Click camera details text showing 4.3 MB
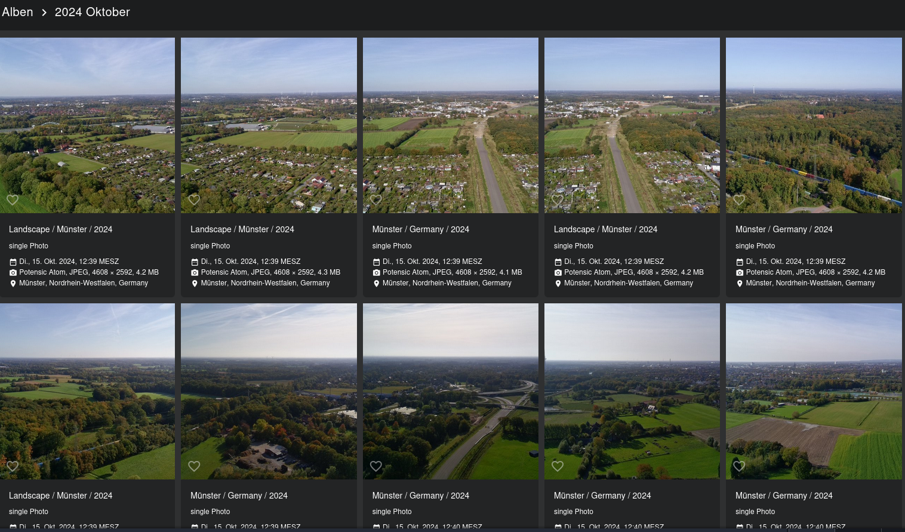 click(270, 272)
